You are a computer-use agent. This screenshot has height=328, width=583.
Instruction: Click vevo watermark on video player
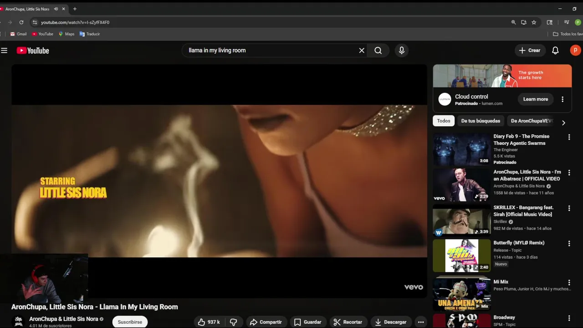414,287
